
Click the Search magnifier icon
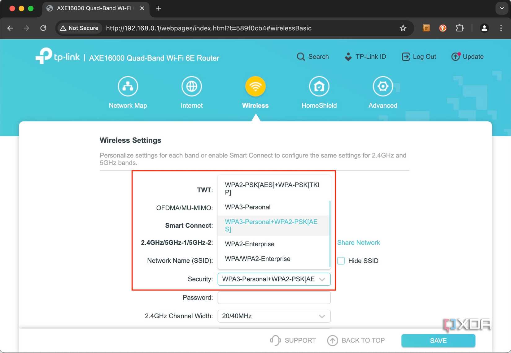click(x=301, y=57)
